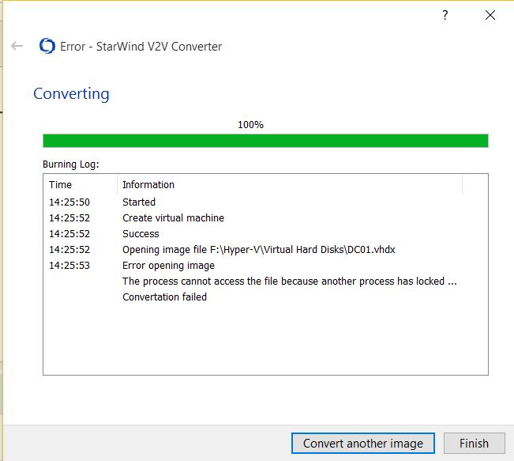Click the green conversion progress bar
The width and height of the screenshot is (514, 461).
pyautogui.click(x=265, y=141)
